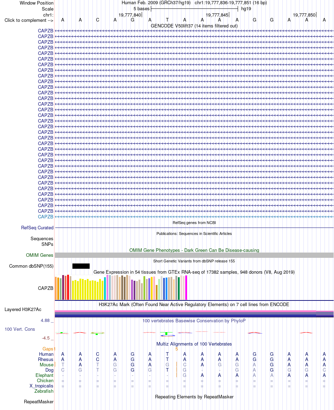The height and width of the screenshot is (410, 334).
Task: Select the Human alignment row label
Action: point(46,354)
